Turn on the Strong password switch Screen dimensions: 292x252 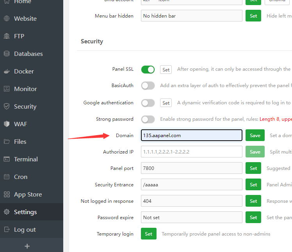pyautogui.click(x=148, y=119)
